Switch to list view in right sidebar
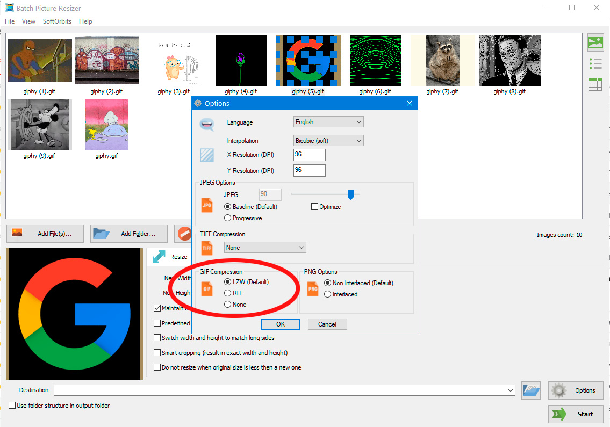 [x=595, y=63]
